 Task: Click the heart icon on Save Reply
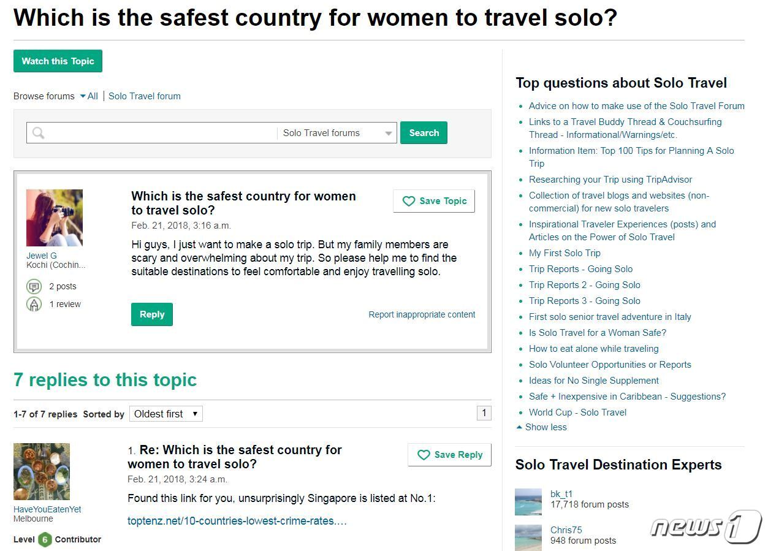(x=424, y=455)
